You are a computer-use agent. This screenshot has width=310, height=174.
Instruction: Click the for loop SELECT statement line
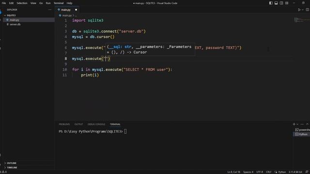tap(122, 70)
